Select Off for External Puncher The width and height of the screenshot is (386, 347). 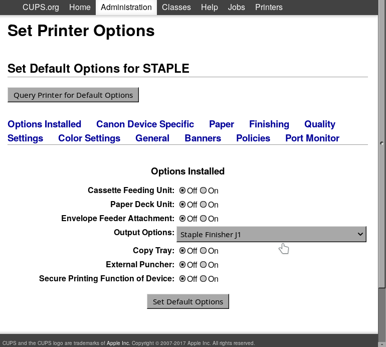tap(182, 265)
